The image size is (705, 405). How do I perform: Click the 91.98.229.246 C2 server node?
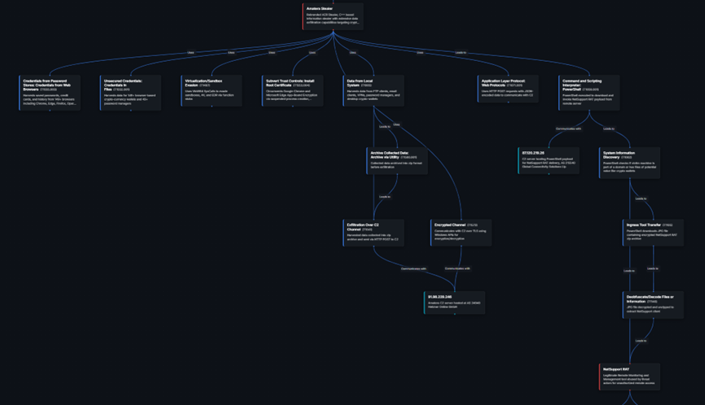pyautogui.click(x=454, y=303)
